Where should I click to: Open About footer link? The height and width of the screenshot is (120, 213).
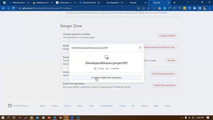(x=167, y=106)
